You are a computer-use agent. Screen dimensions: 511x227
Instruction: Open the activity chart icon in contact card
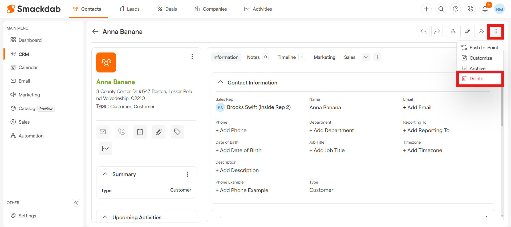click(x=106, y=149)
